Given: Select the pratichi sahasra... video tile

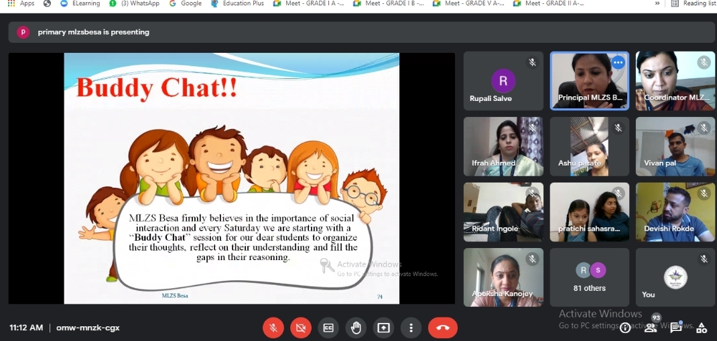Looking at the screenshot, I should tap(590, 212).
